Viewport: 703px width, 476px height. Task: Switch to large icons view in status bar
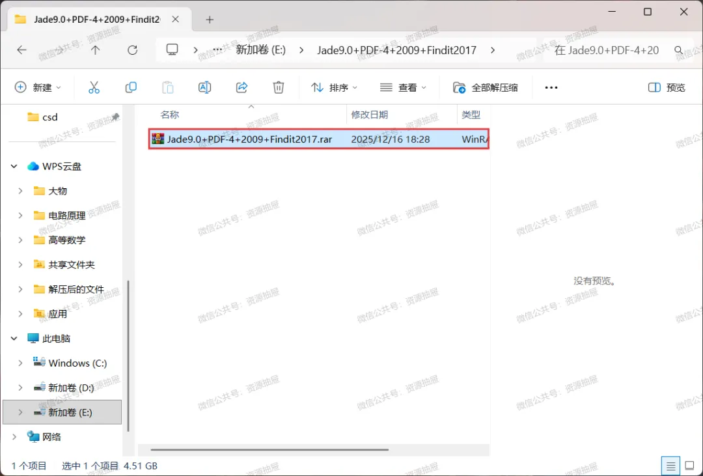pyautogui.click(x=690, y=466)
